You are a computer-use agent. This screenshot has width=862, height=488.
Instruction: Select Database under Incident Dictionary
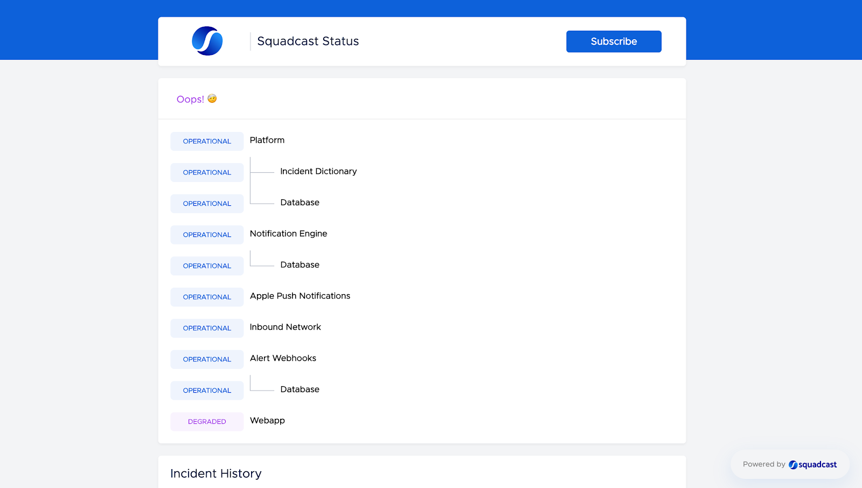300,203
